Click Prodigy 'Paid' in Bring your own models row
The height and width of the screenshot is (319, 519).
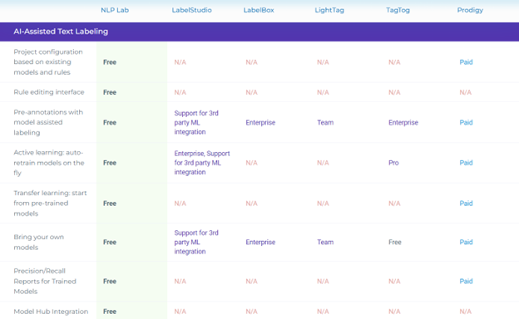pyautogui.click(x=466, y=242)
